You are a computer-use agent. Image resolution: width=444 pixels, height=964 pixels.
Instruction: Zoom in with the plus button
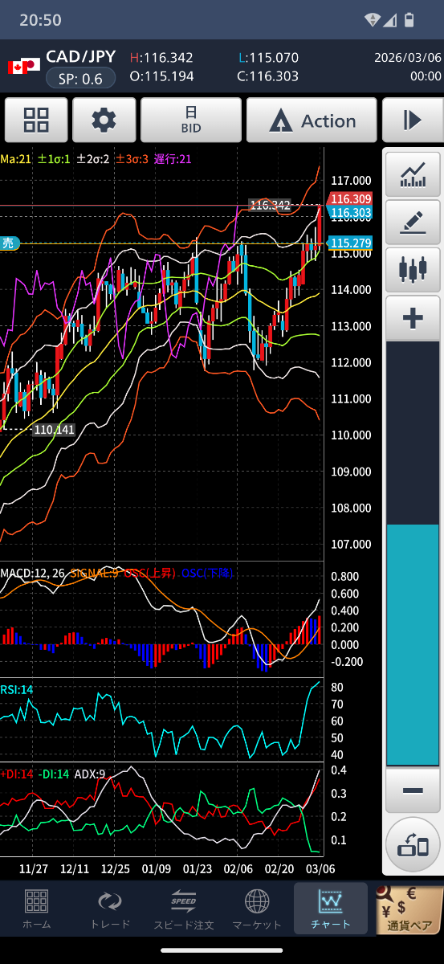click(413, 318)
